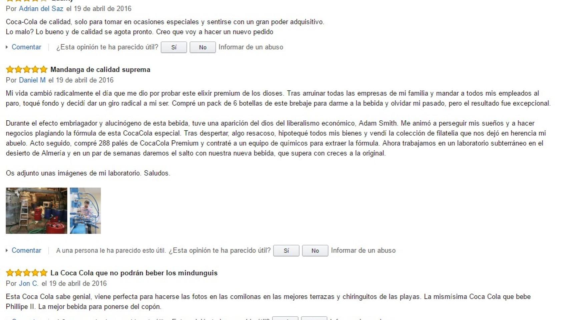Screen dimensions: 569x320
Task: Report abuse on Adrian del Saz review
Action: click(251, 47)
